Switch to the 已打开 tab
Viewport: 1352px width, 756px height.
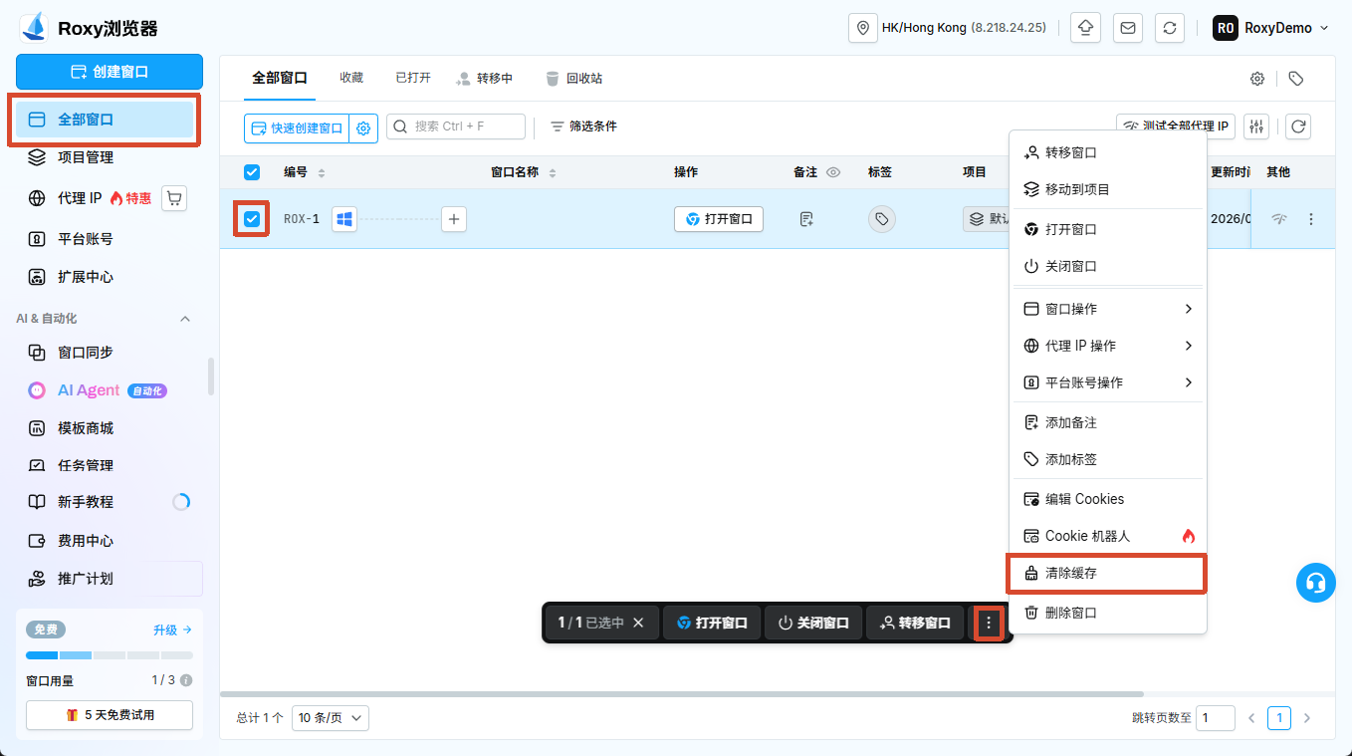click(x=413, y=78)
